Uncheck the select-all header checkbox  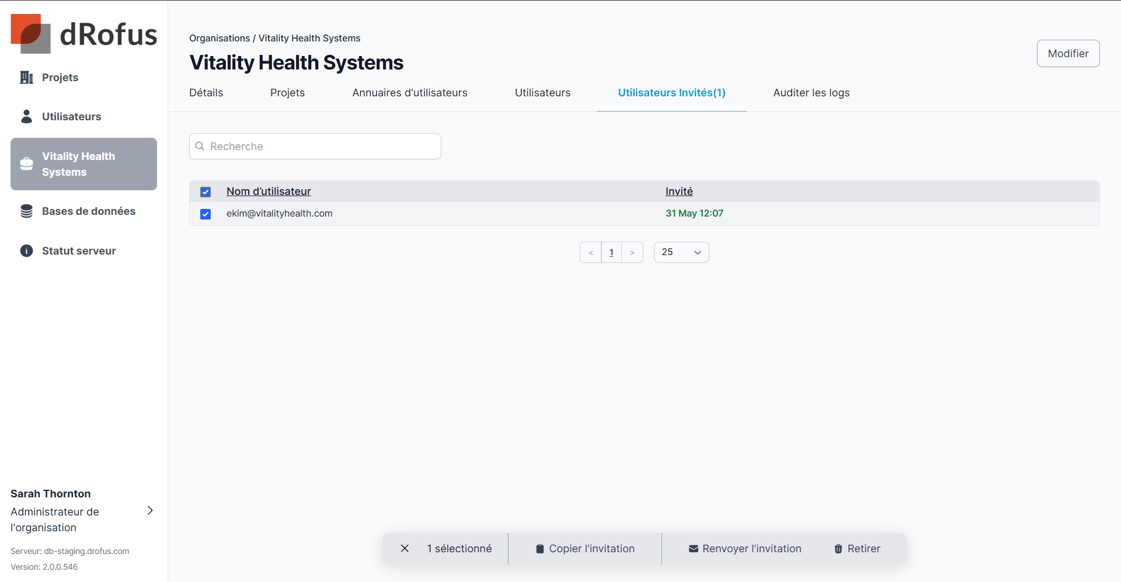[x=206, y=192]
